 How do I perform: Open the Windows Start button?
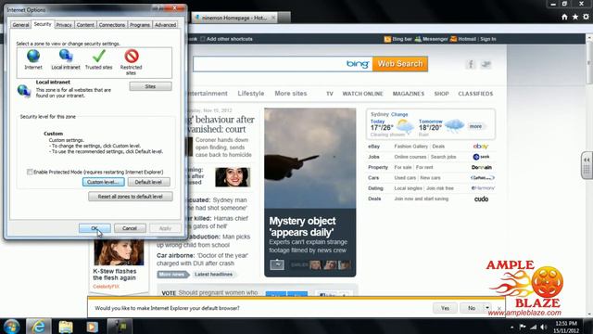click(11, 327)
